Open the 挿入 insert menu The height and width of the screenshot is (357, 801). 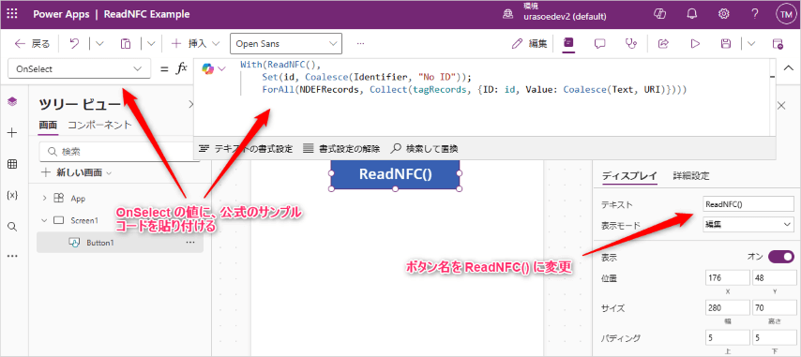click(x=195, y=44)
